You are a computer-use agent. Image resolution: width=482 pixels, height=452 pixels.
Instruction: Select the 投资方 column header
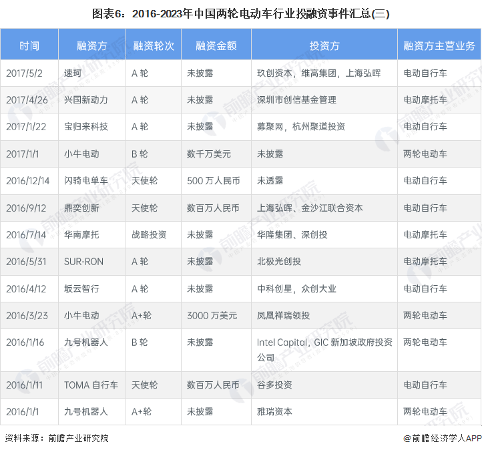(324, 46)
